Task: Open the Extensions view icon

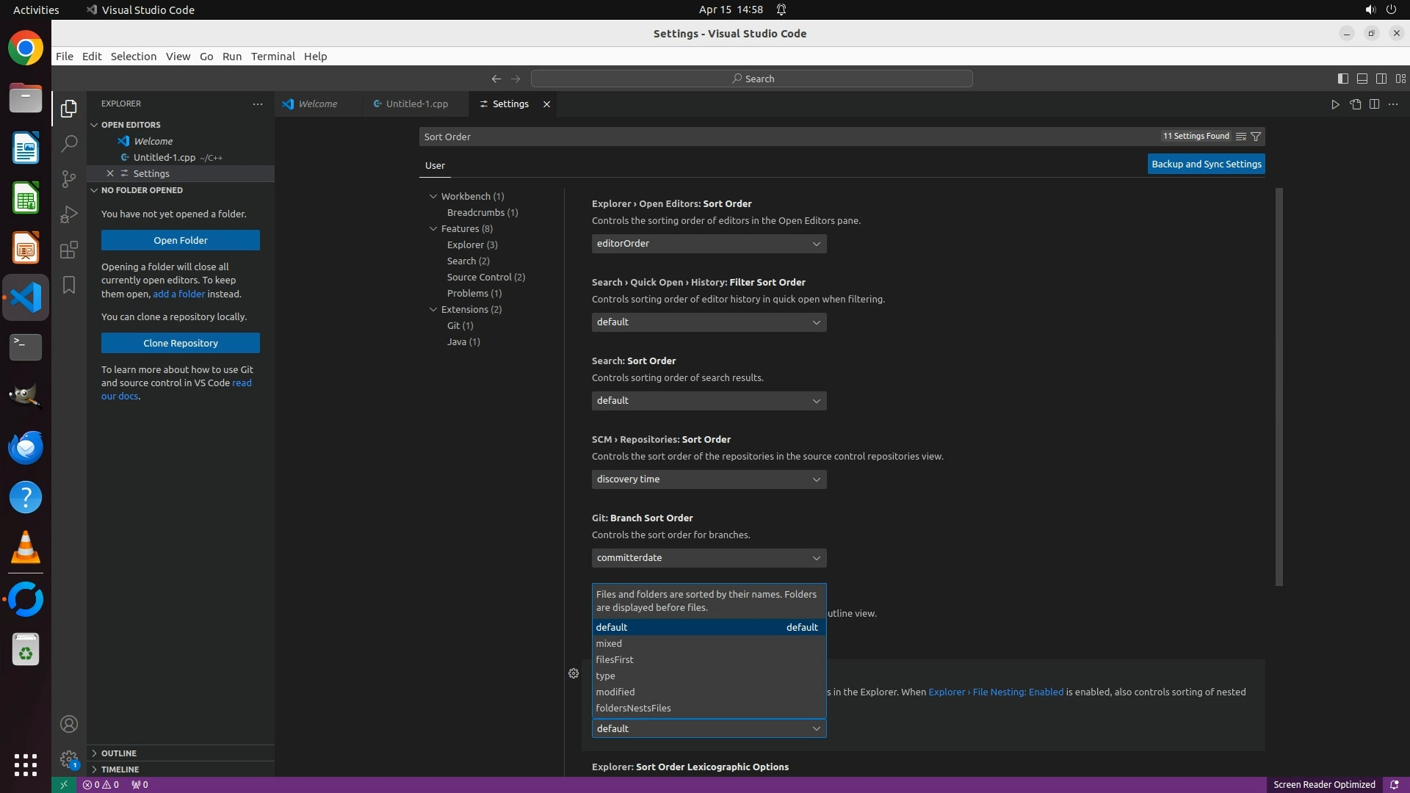Action: click(x=69, y=250)
